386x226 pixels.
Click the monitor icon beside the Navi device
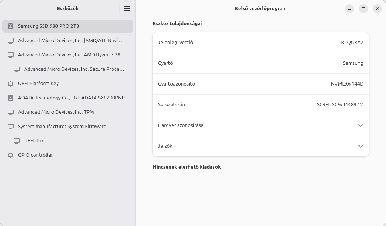(x=11, y=41)
